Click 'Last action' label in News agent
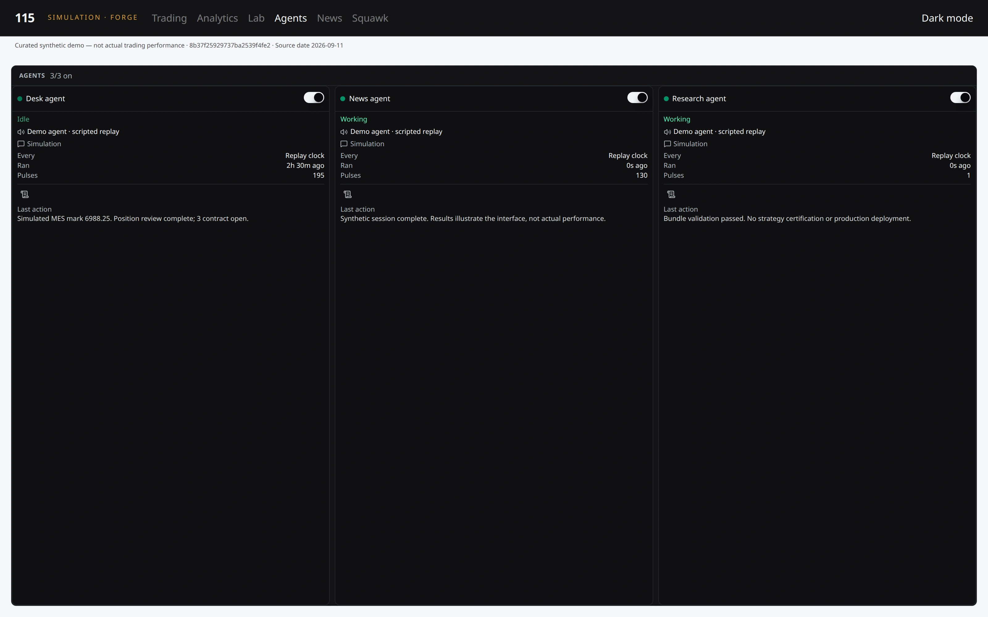988x617 pixels. [357, 209]
